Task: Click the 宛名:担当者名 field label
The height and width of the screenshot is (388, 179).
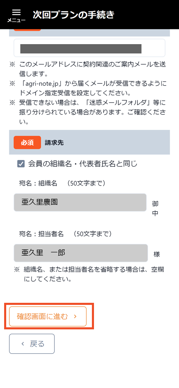Action: 41,234
